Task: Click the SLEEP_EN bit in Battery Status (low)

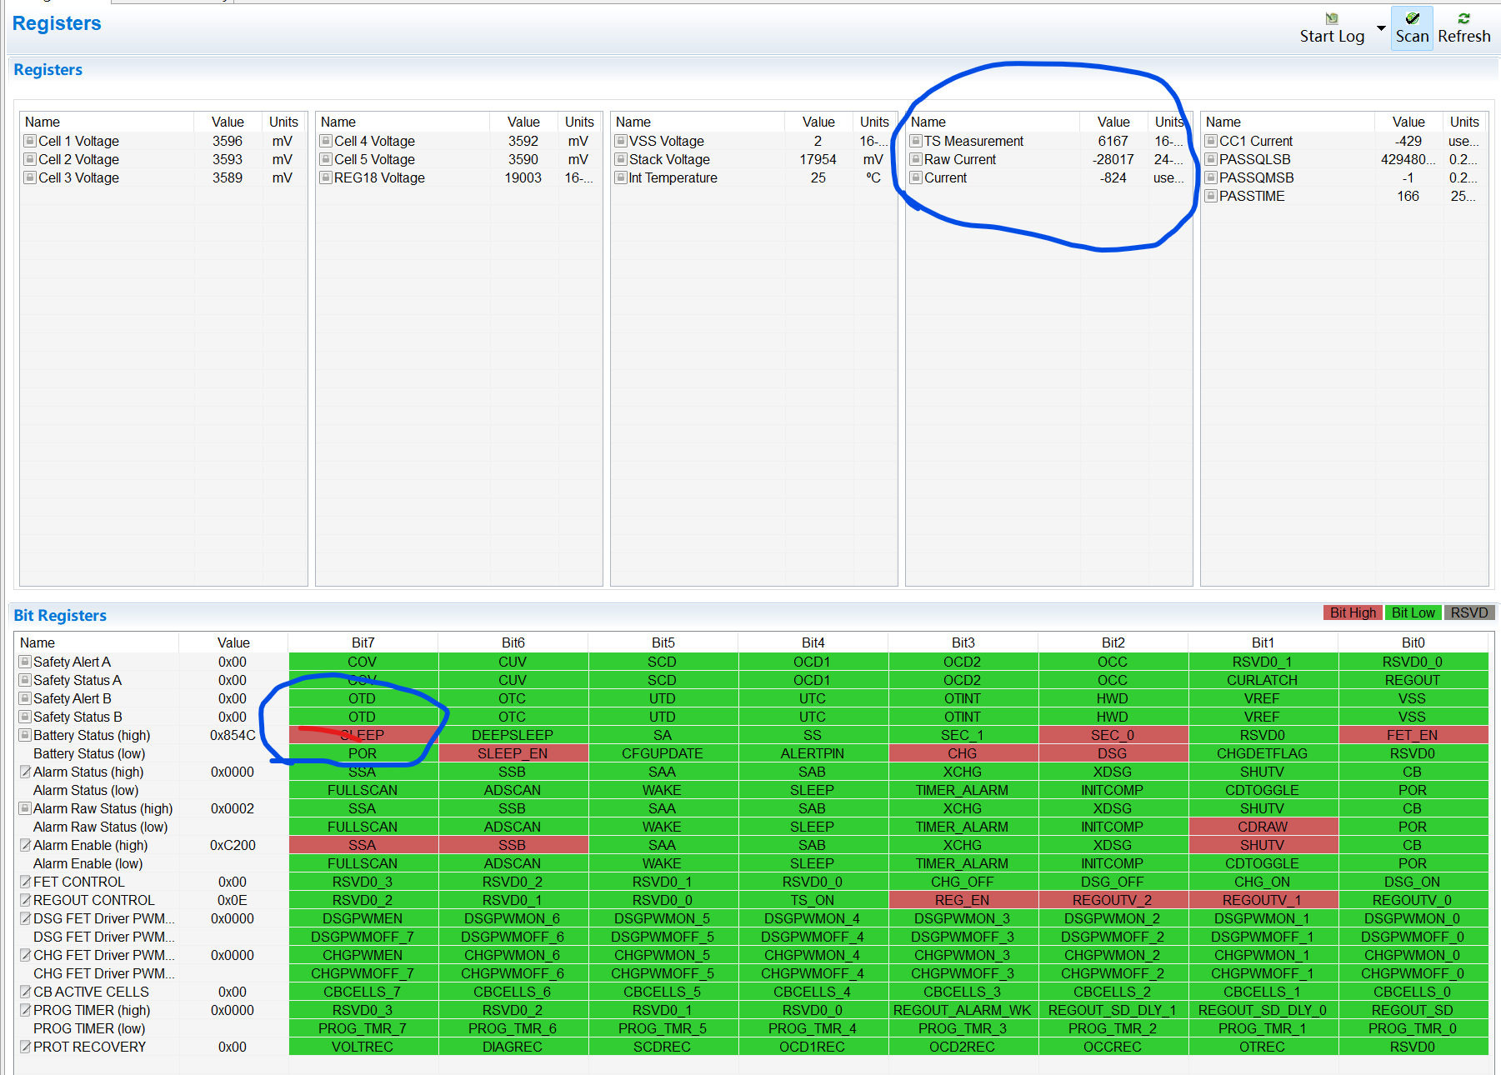Action: (513, 753)
